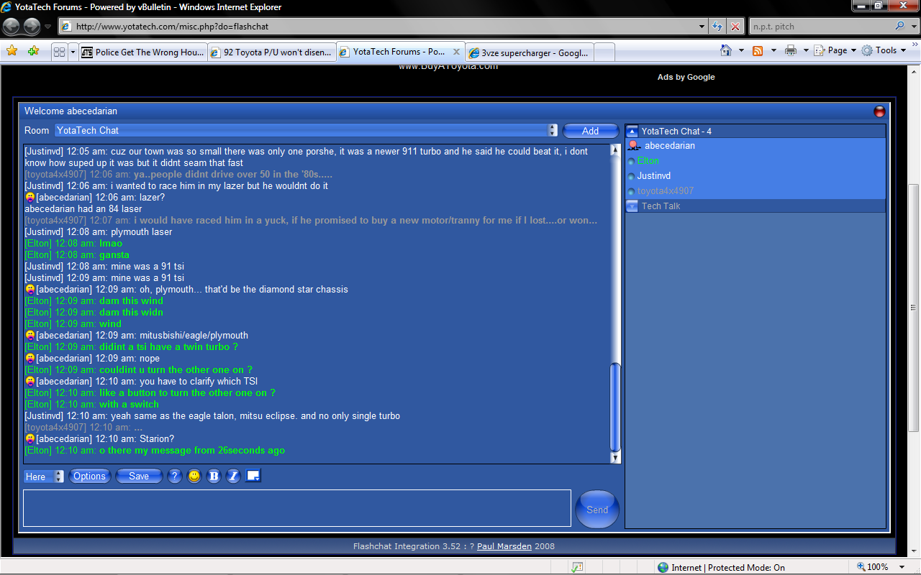The height and width of the screenshot is (575, 921).
Task: Click the address bar URL field
Action: click(x=378, y=27)
